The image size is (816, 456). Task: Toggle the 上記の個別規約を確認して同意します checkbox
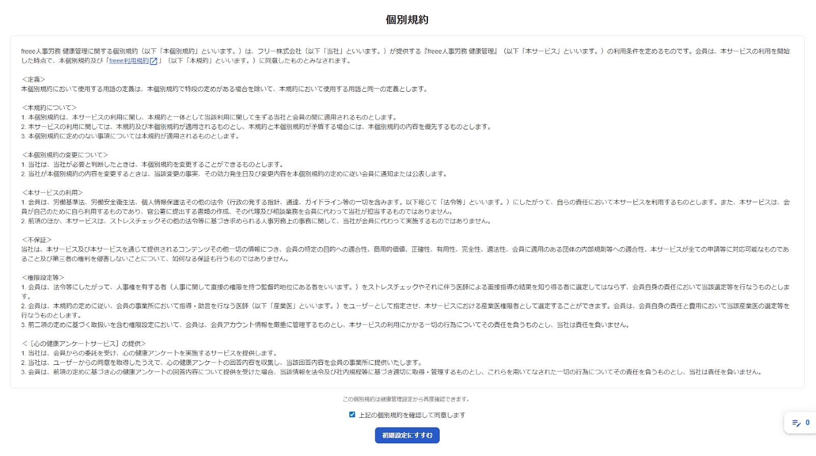(352, 415)
